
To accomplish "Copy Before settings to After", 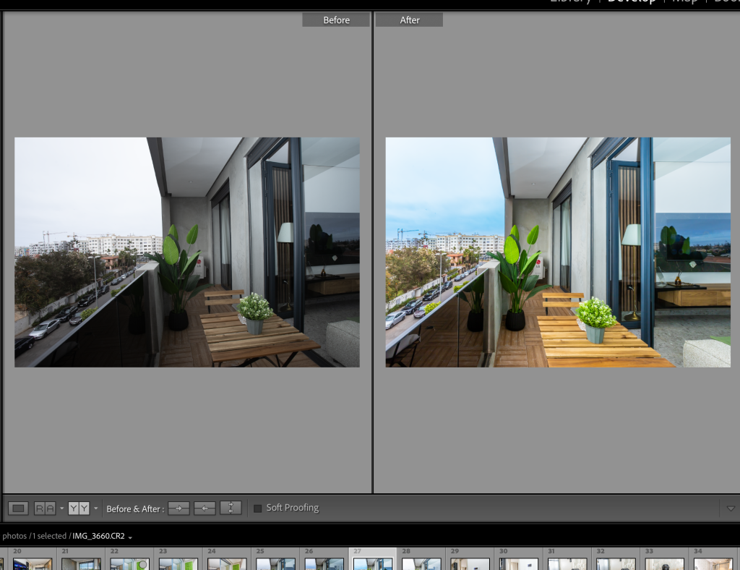I will click(x=178, y=509).
